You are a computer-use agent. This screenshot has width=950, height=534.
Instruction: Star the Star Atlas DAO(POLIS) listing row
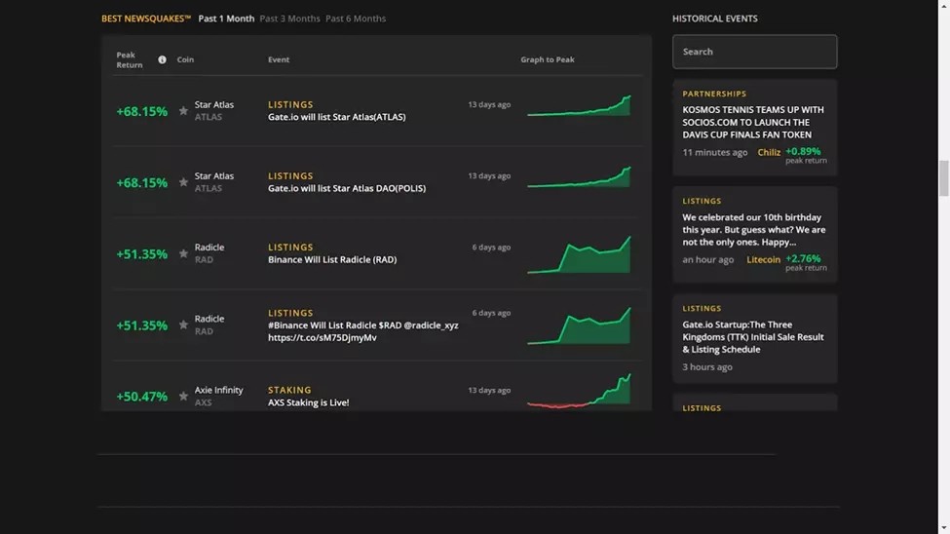(183, 182)
